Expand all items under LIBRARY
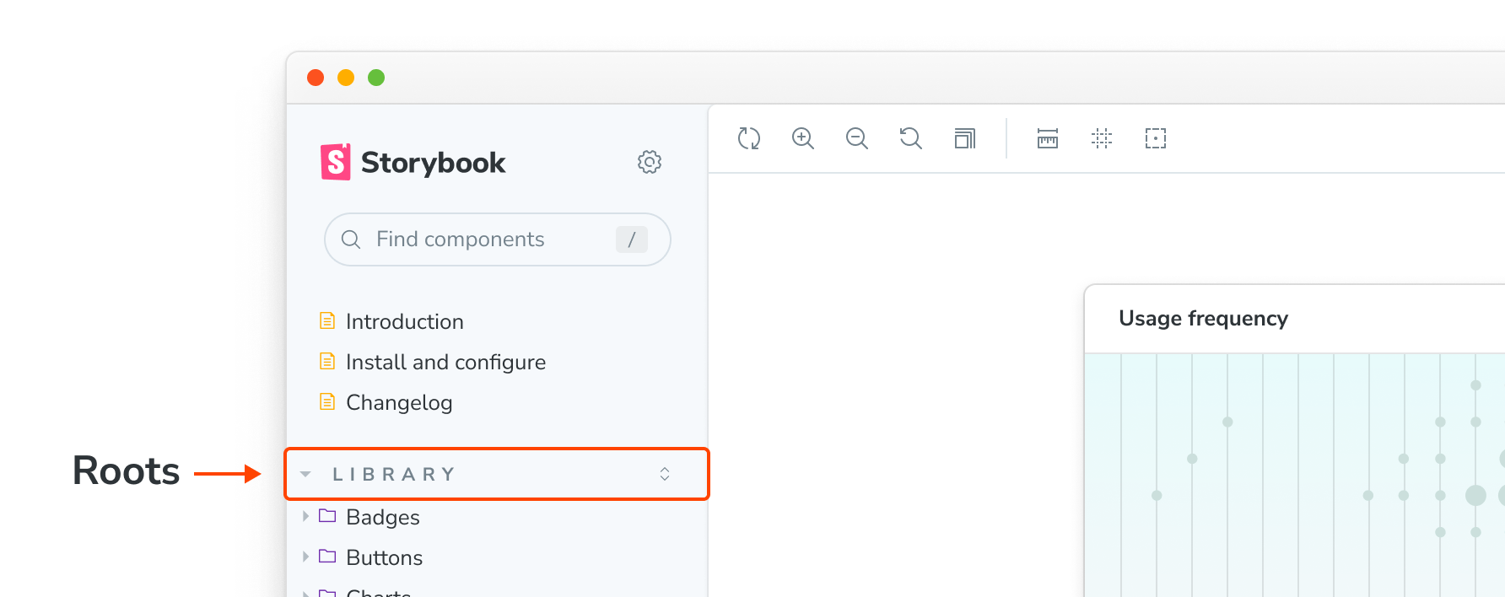 tap(665, 474)
